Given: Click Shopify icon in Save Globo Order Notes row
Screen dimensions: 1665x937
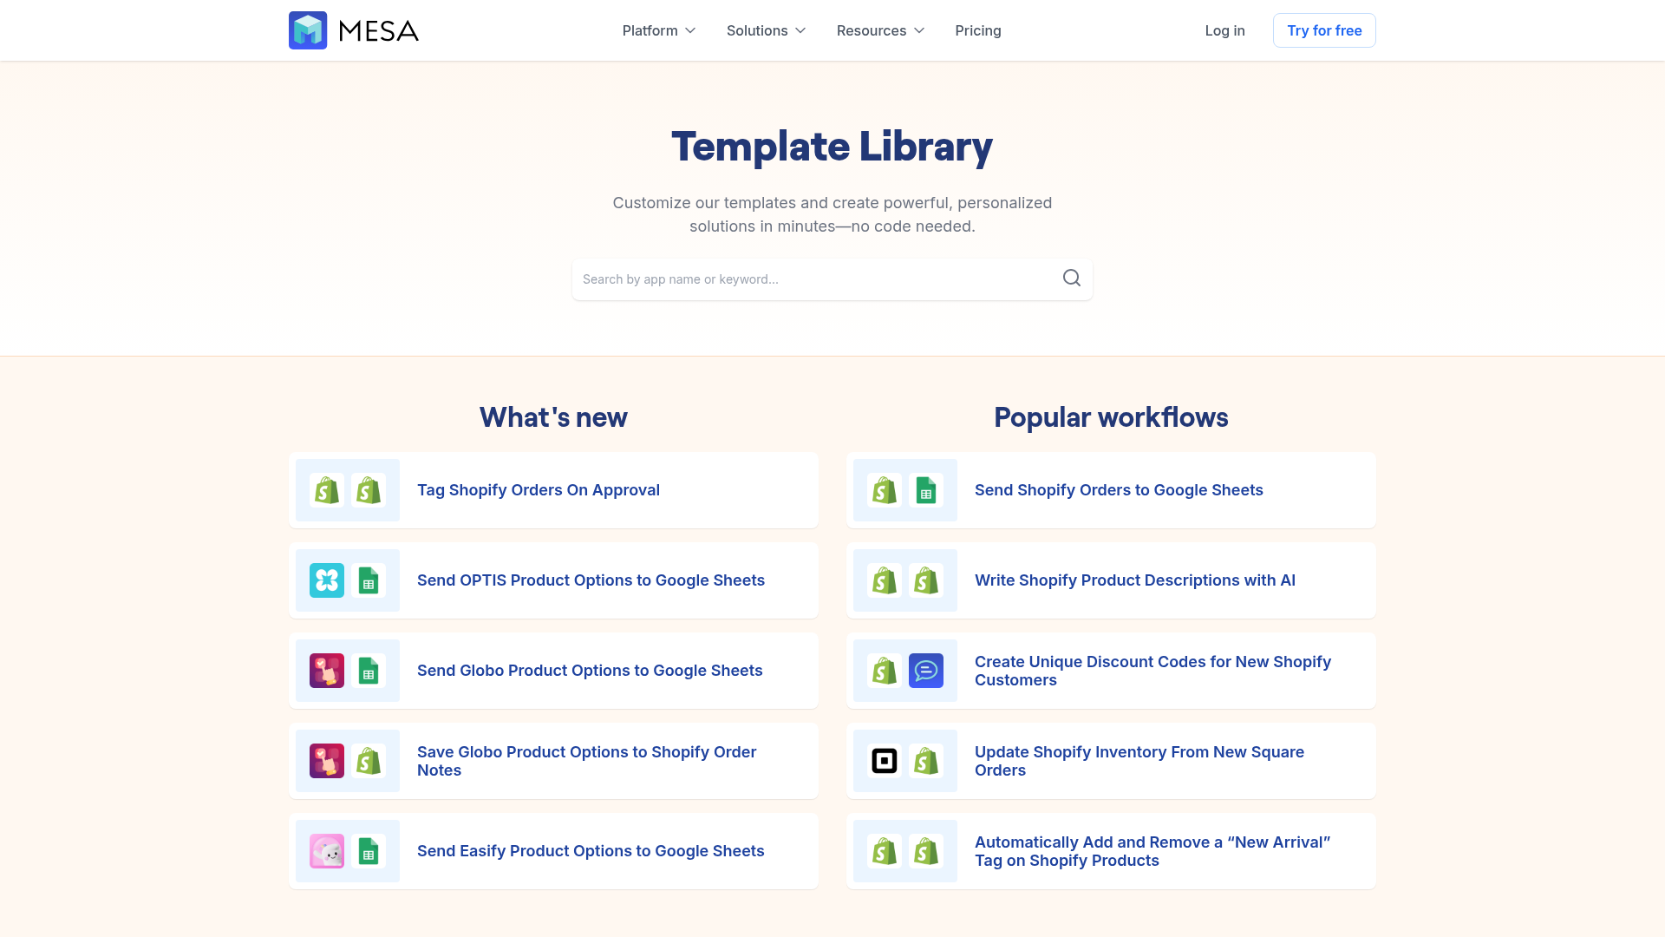Looking at the screenshot, I should tap(369, 761).
